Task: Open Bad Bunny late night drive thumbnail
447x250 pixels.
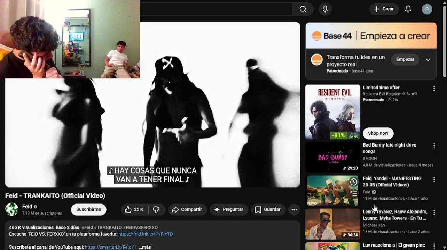Action: pos(333,157)
